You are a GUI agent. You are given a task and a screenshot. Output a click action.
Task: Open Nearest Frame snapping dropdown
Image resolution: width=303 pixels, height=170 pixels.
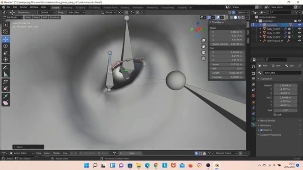[226, 153]
